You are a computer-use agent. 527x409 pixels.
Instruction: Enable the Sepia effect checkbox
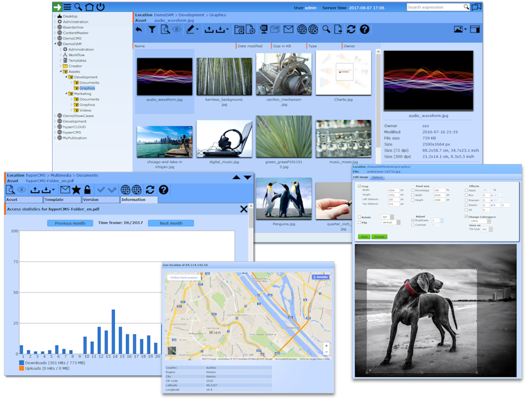pyautogui.click(x=466, y=190)
